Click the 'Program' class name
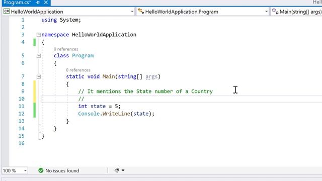 [83, 56]
